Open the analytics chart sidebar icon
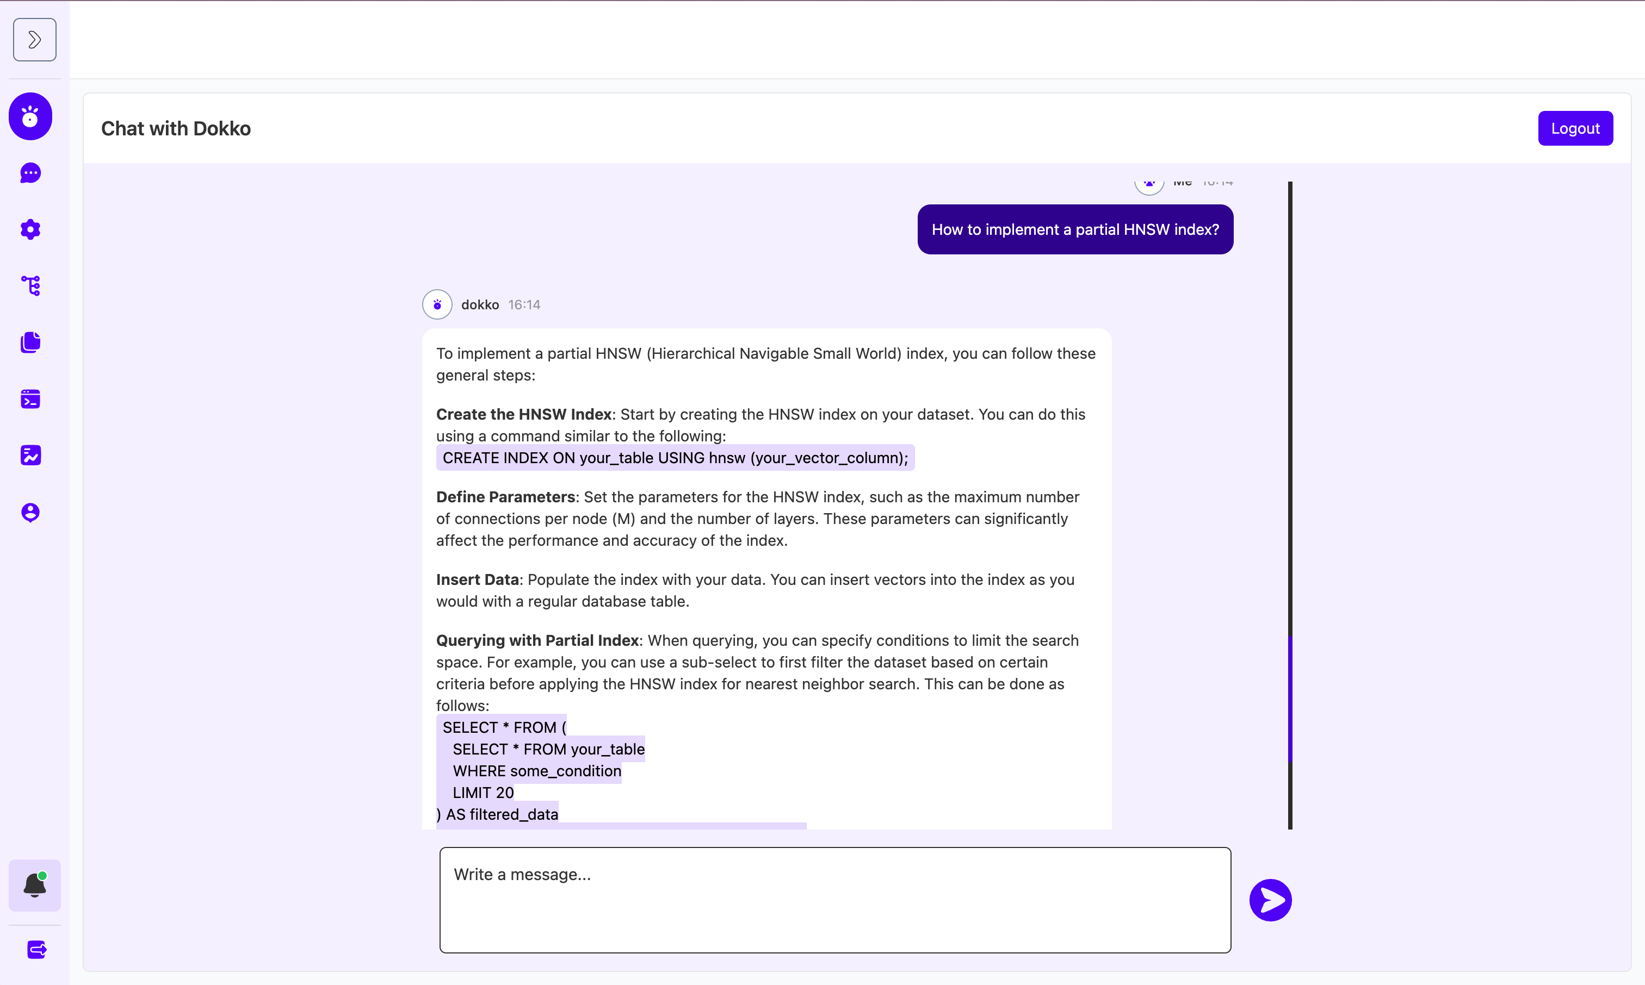The image size is (1645, 985). coord(30,456)
